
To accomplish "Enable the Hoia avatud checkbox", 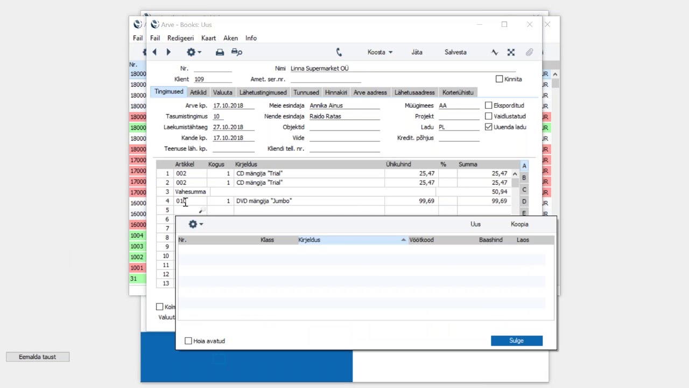I will click(188, 341).
